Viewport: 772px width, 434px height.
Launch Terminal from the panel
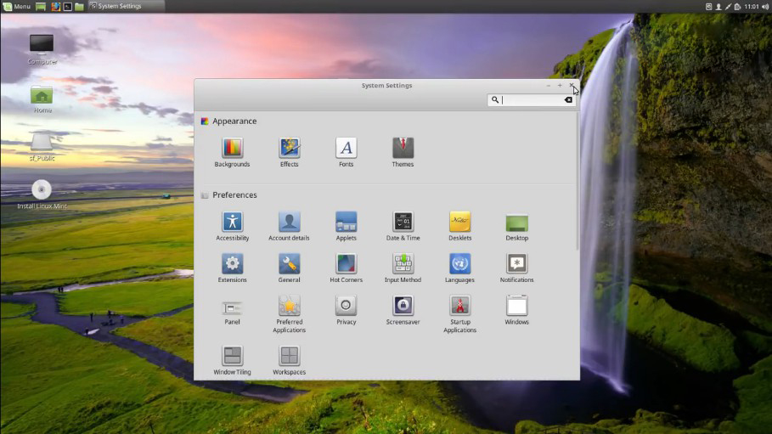pyautogui.click(x=67, y=7)
